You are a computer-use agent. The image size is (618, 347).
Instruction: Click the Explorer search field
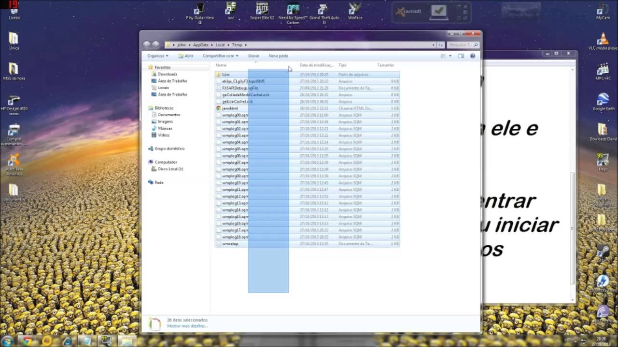(x=463, y=45)
